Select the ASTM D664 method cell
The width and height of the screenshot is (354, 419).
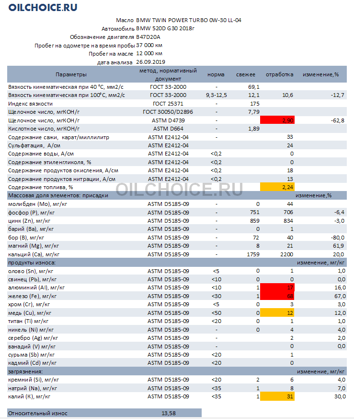(168, 129)
